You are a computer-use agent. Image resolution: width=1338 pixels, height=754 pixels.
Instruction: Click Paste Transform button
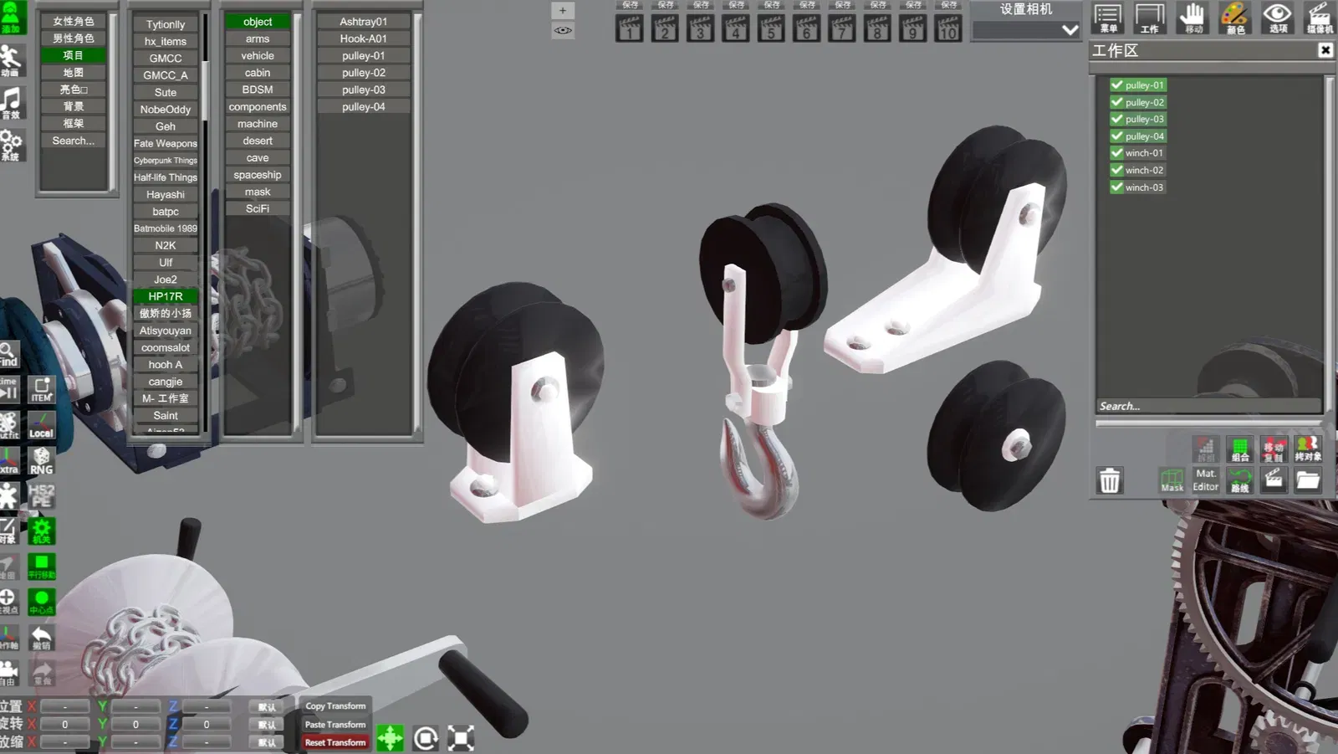coord(335,725)
